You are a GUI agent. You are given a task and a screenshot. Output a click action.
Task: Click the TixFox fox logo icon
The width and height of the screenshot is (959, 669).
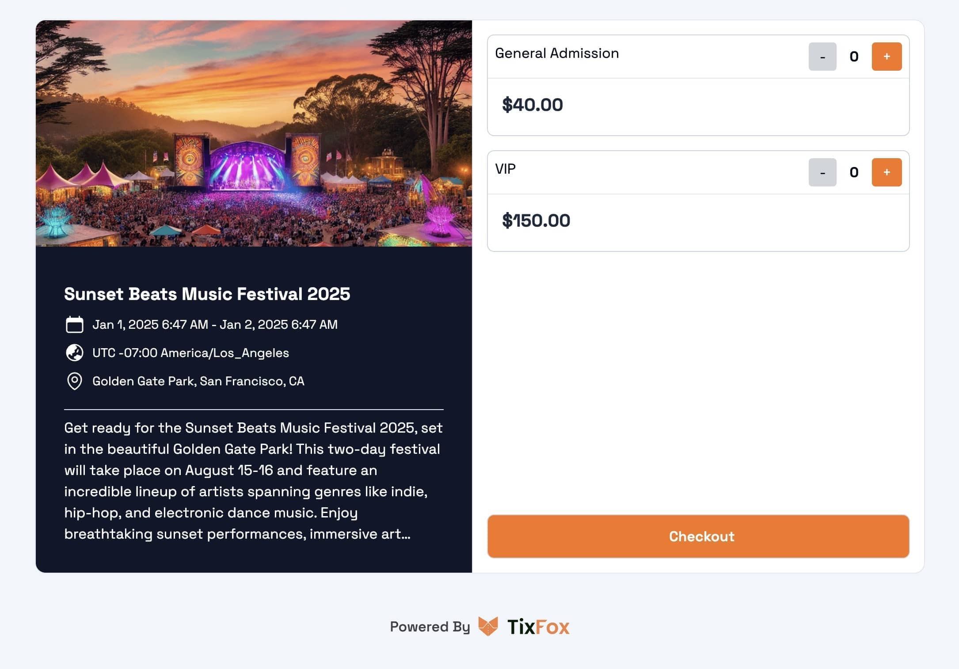point(488,626)
